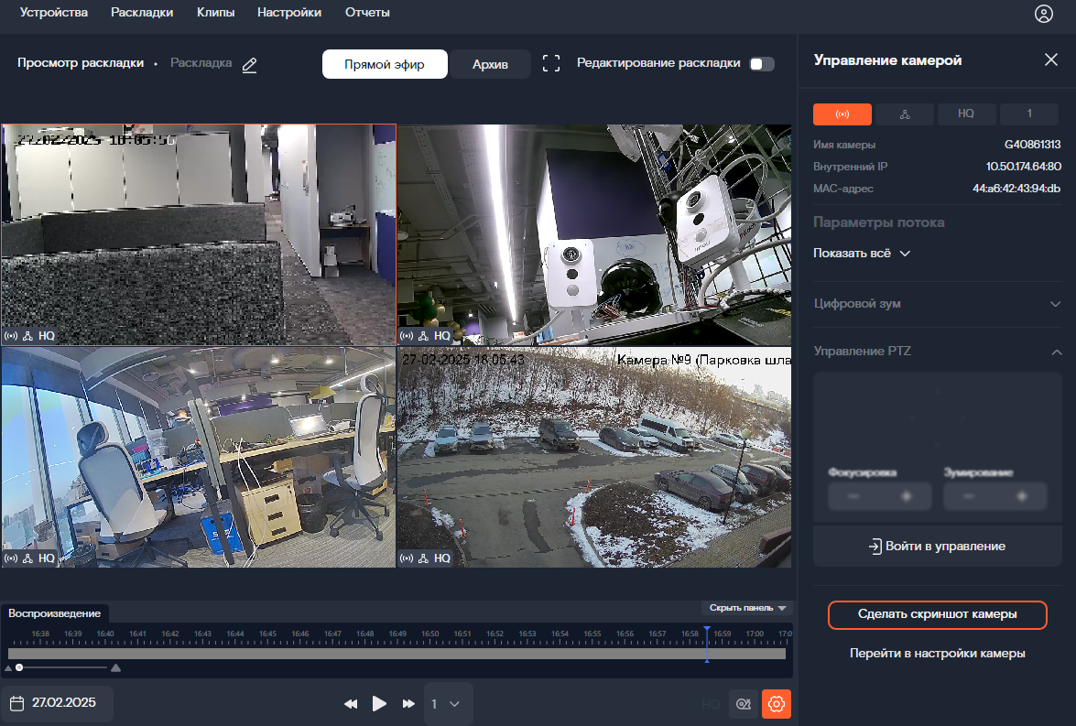Switch to fullscreen using the frame-corners icon
Screen dimensions: 1076x726
point(551,64)
